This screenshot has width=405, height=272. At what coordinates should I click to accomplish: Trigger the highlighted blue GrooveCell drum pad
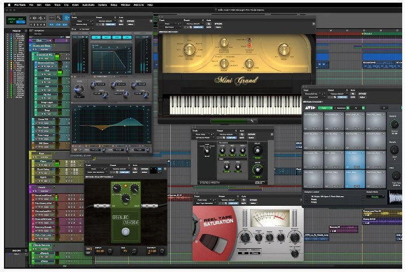point(356,159)
